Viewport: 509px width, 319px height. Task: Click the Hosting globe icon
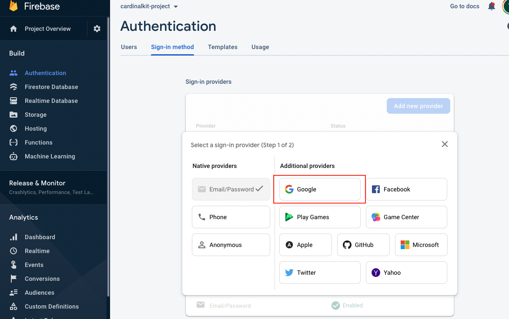[13, 128]
